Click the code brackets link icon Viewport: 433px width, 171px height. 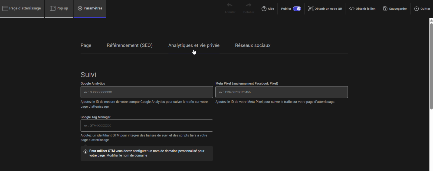click(x=352, y=9)
